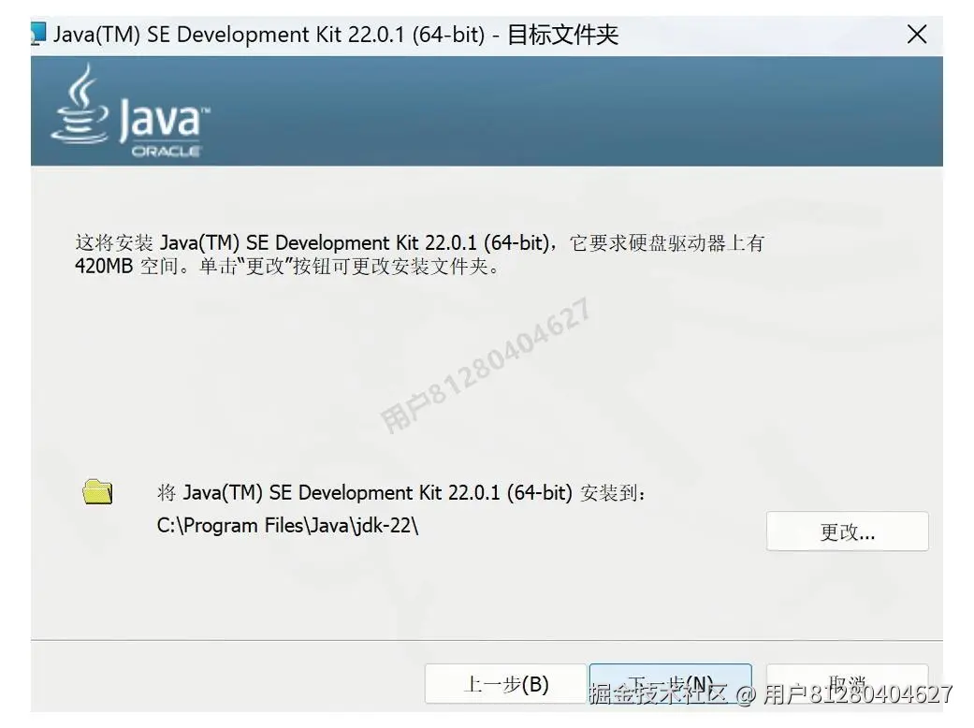Click the '将 Java(TM) SE Development Kit 22.0.1 安装到' label
Screen dimensions: 974x728
(x=401, y=493)
